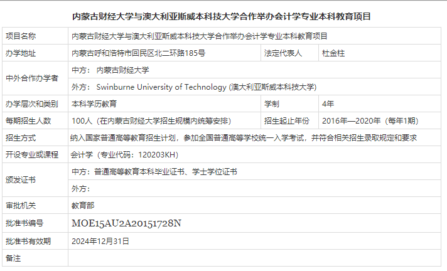Click the project name value in the 项目名称 row
Image resolution: width=447 pixels, height=271 pixels.
click(x=199, y=36)
